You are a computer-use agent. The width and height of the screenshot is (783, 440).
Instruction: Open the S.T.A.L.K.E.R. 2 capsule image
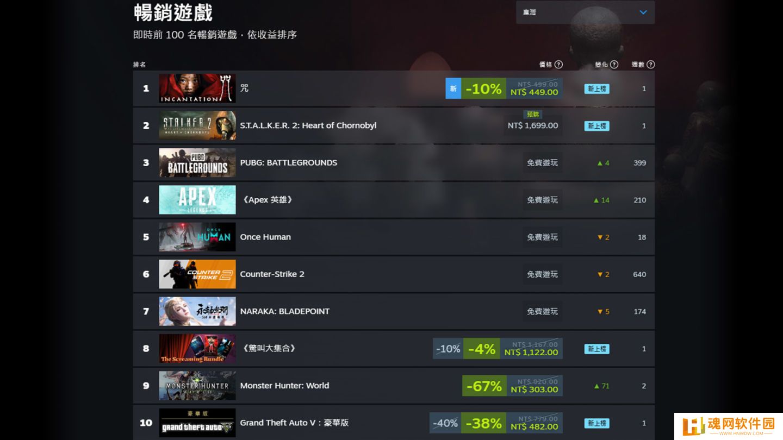[197, 125]
